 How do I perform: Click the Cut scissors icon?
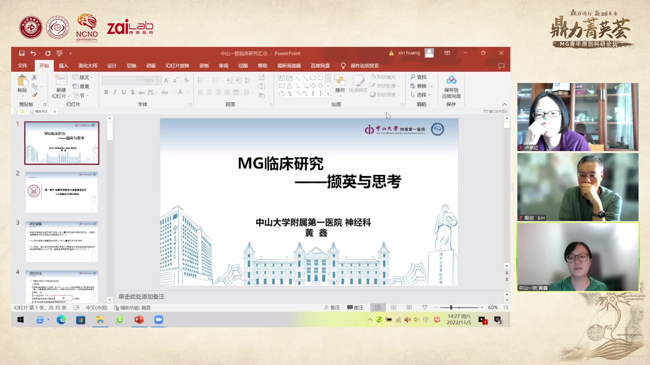pos(34,77)
